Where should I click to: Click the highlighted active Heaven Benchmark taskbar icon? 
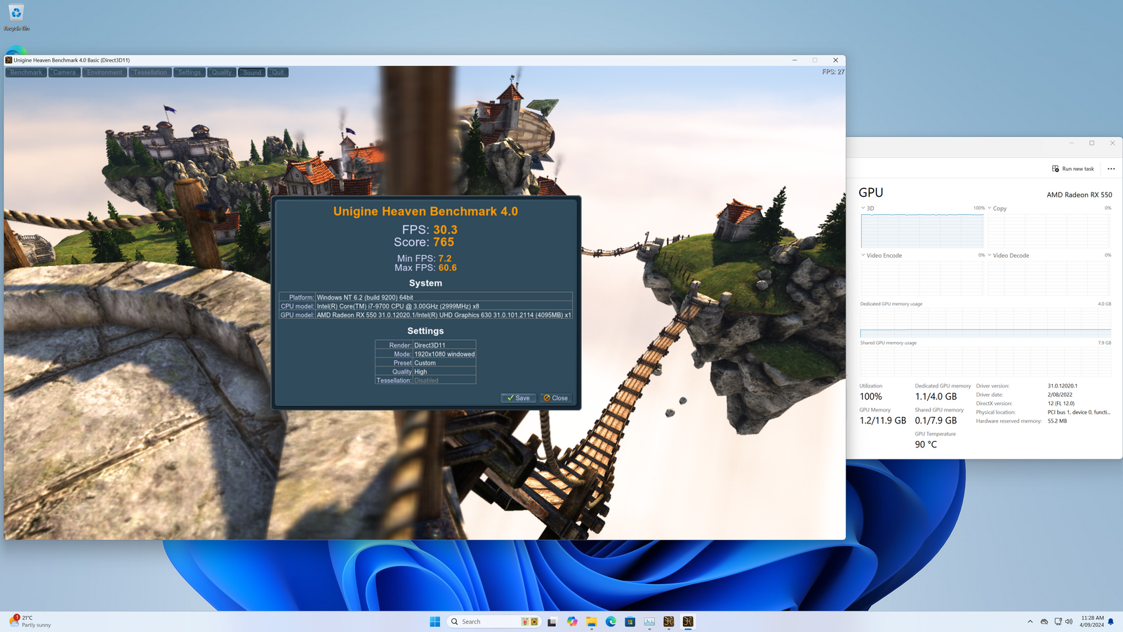pos(688,621)
